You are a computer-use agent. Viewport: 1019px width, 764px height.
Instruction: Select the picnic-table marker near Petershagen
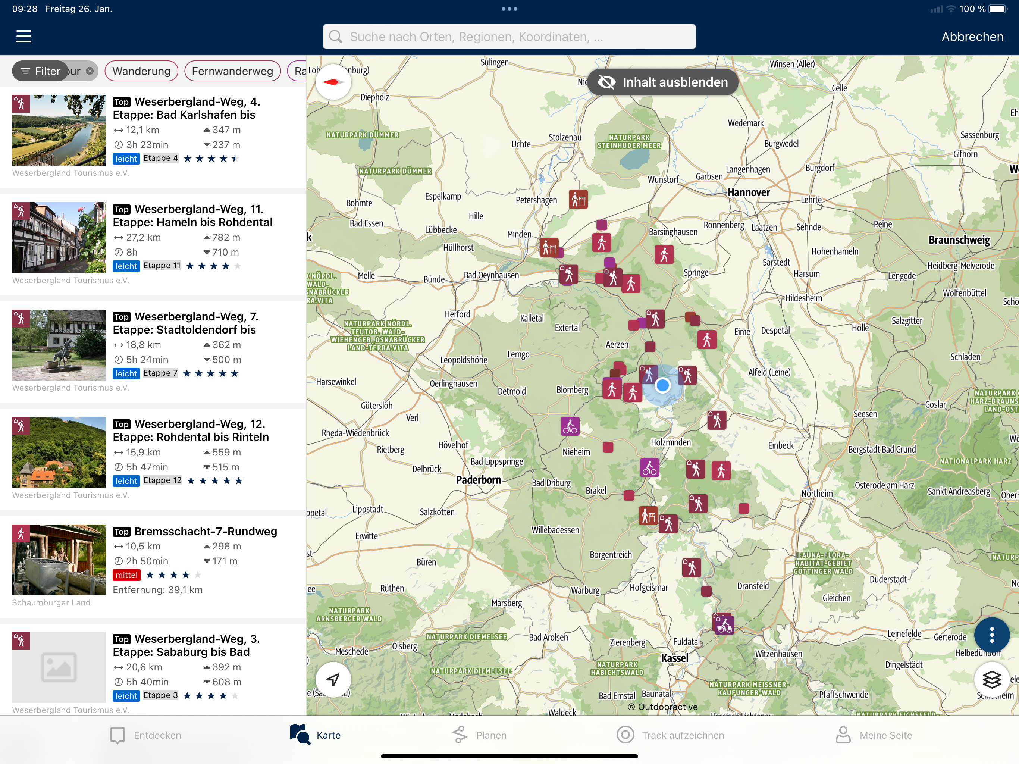pos(578,200)
